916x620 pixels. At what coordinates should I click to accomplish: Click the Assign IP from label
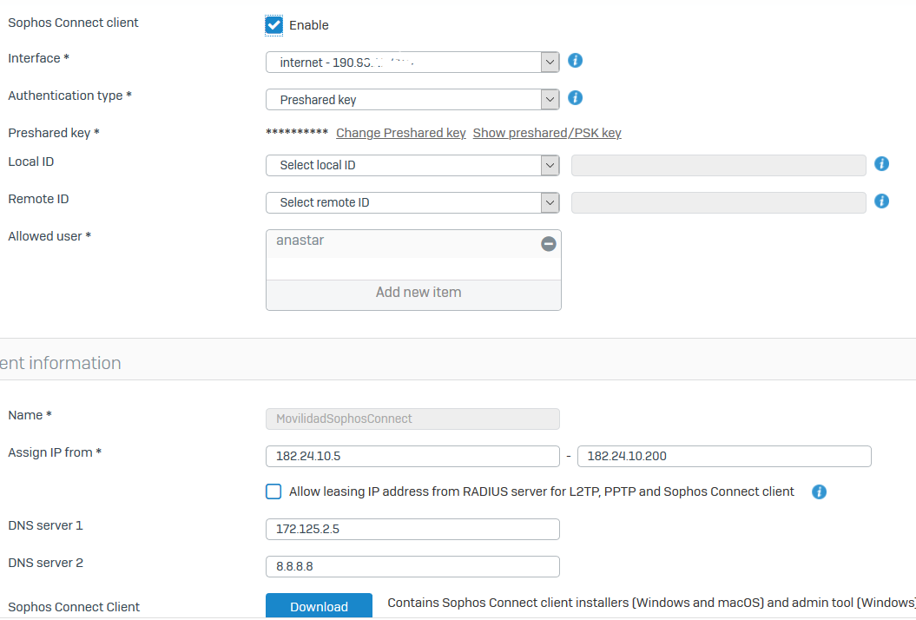(x=55, y=453)
